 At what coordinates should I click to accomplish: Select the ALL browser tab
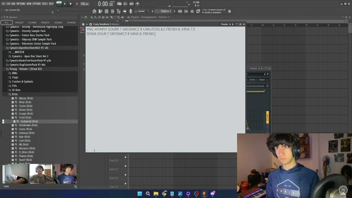click(x=6, y=23)
